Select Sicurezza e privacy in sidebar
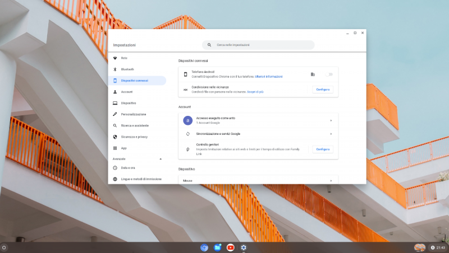 138,137
